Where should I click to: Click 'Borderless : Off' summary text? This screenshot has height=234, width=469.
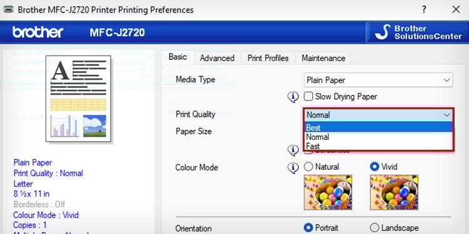tap(39, 205)
